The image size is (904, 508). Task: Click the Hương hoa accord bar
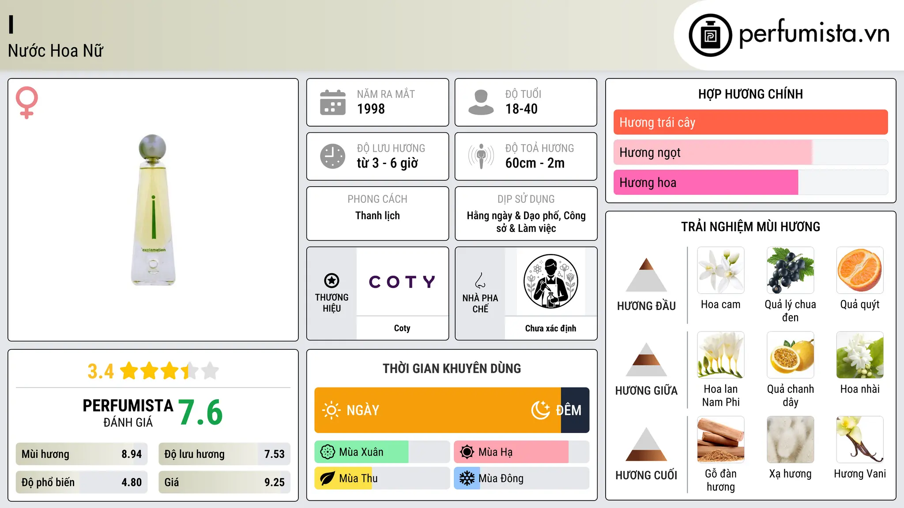tap(750, 182)
